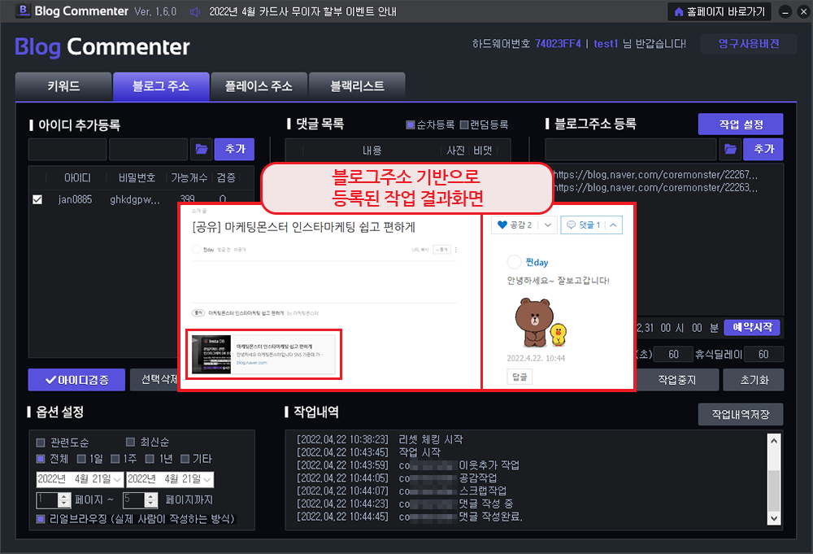This screenshot has width=813, height=554.
Task: Toggle checkbox for account jan0885
Action: click(x=37, y=199)
